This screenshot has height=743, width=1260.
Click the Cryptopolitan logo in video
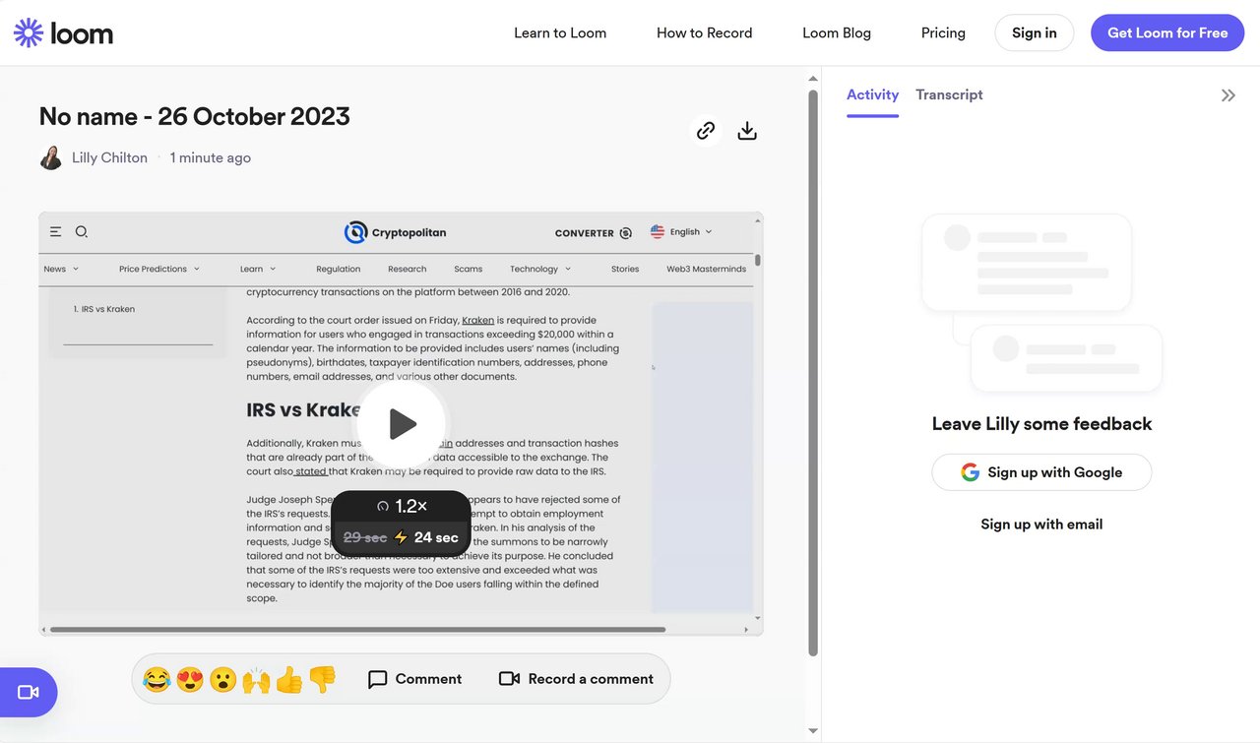(395, 233)
